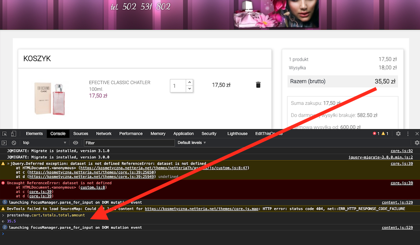Open the custom.js:8:47 URL link

coord(164,168)
